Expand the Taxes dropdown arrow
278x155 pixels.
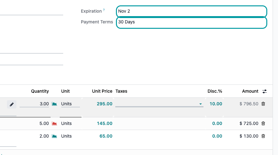[201, 104]
